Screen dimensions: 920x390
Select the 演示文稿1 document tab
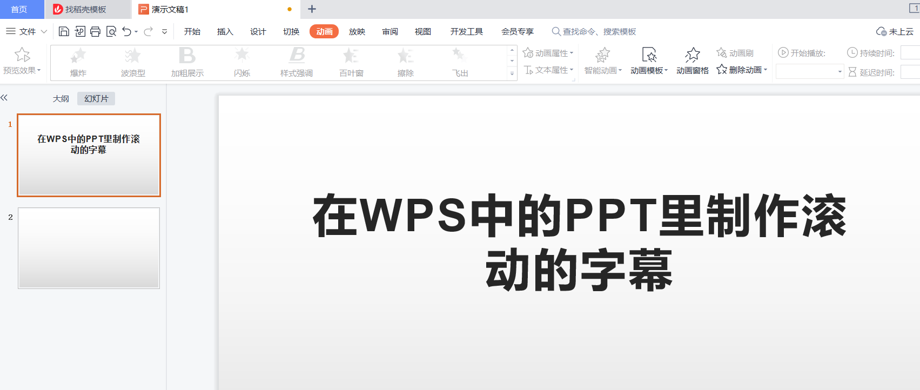pos(216,9)
